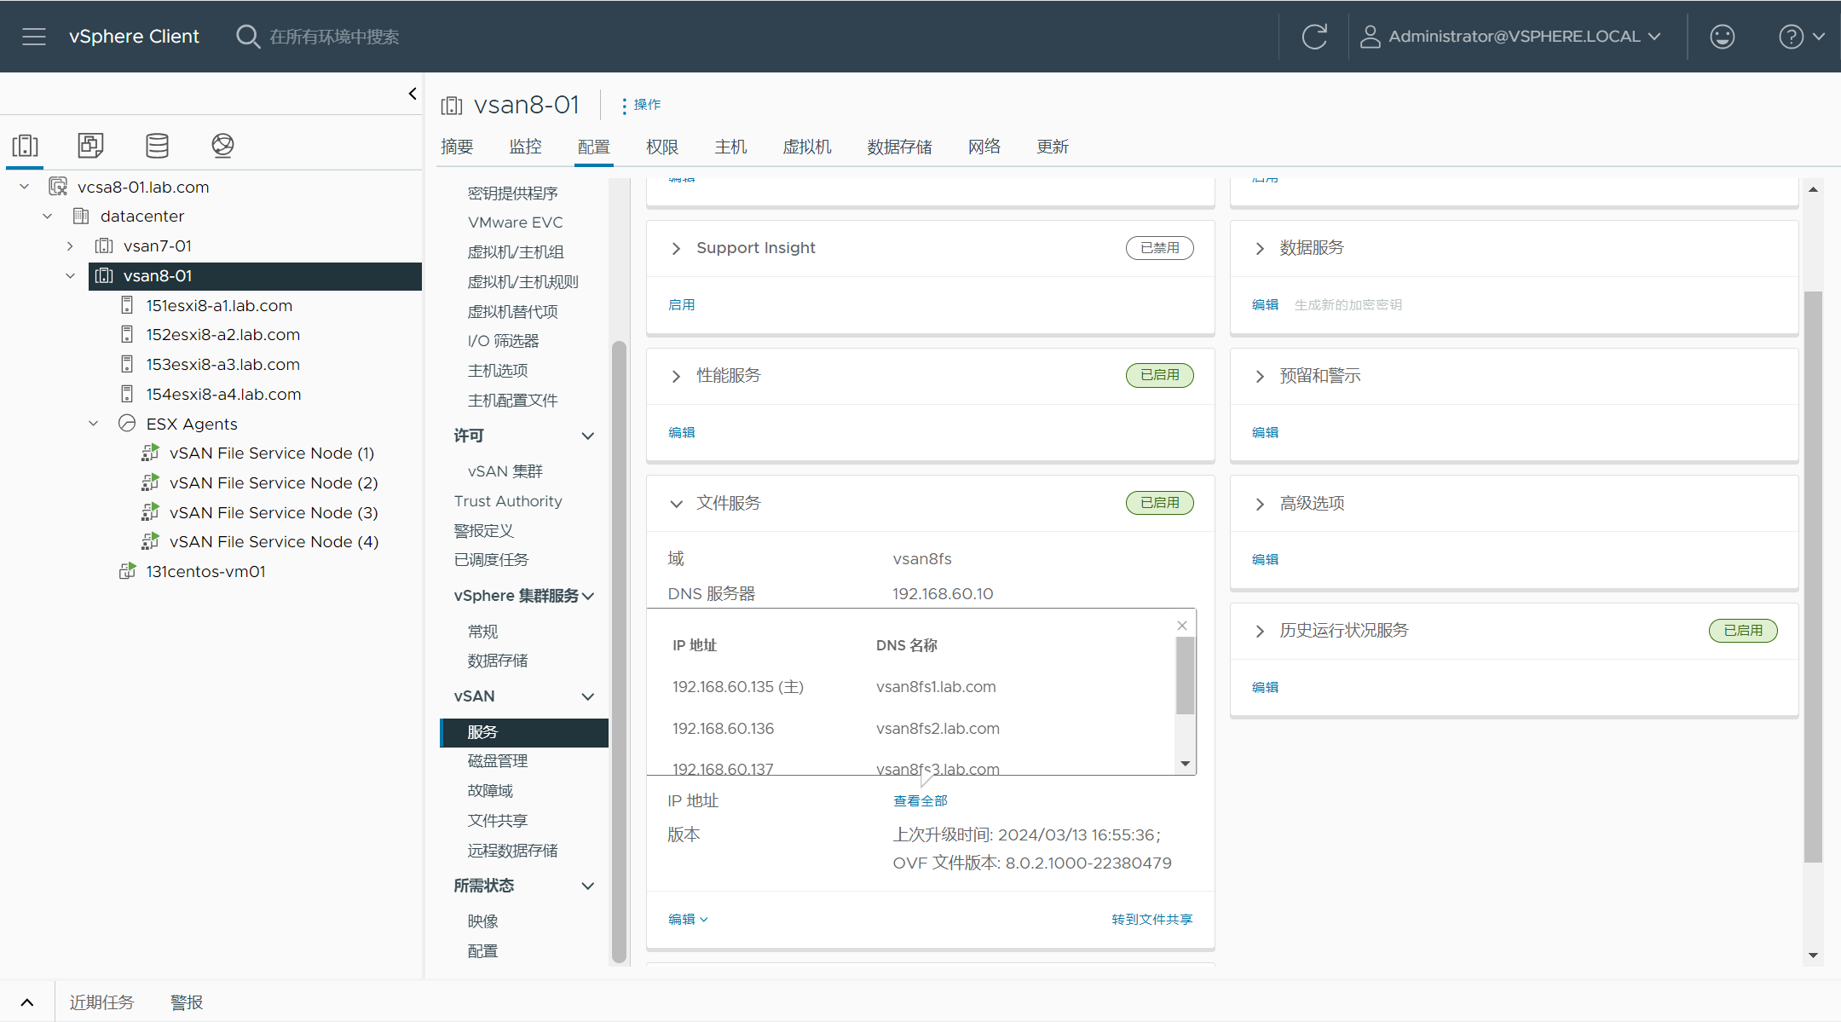
Task: Switch to Storage inventory view
Action: (x=157, y=146)
